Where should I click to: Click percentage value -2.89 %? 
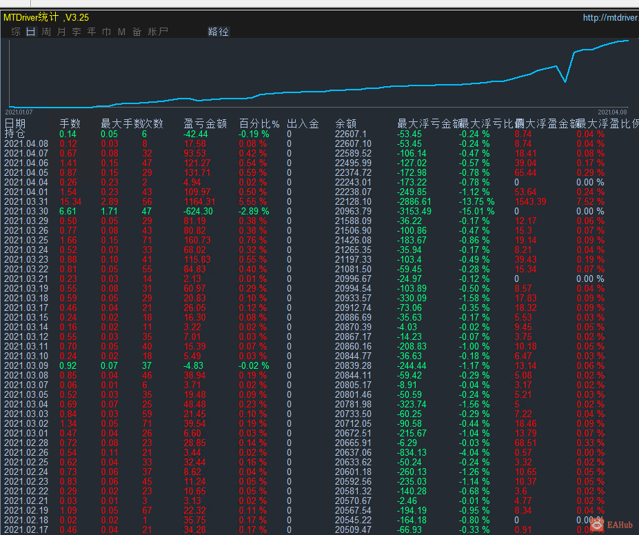point(254,212)
